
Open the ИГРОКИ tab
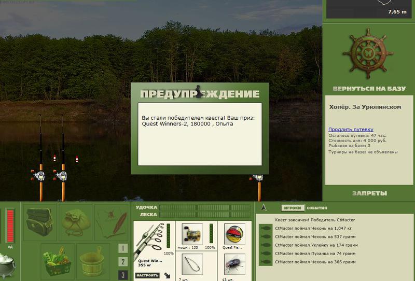click(293, 208)
